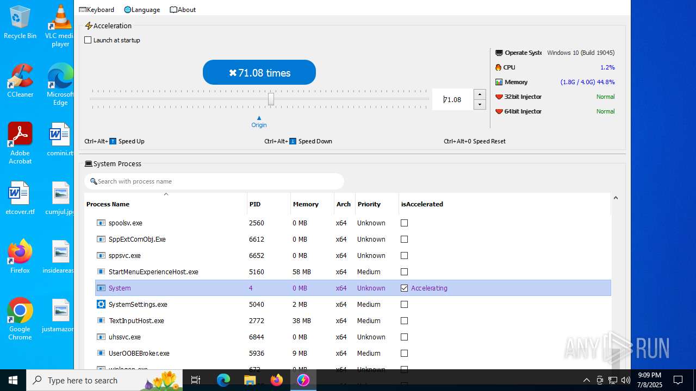Check accelerate box for TextInputHost.exe

(x=404, y=321)
